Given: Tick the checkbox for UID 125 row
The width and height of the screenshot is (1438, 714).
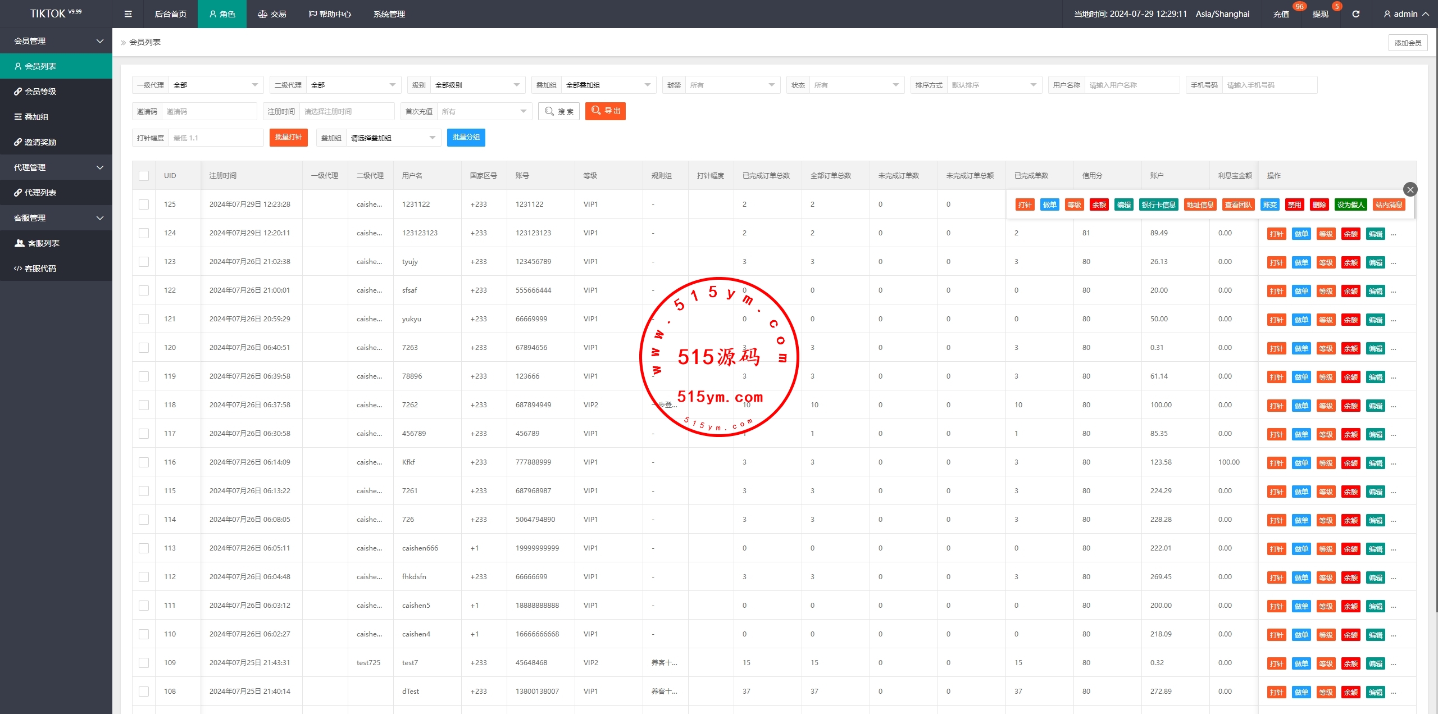Looking at the screenshot, I should 144,204.
